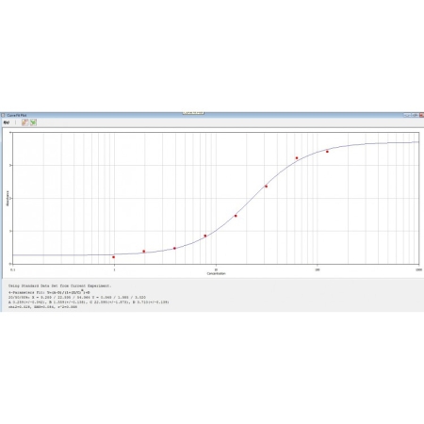The image size is (424, 424).
Task: Click the chi2, RMS, r^2 statistics line
Action: coord(42,307)
